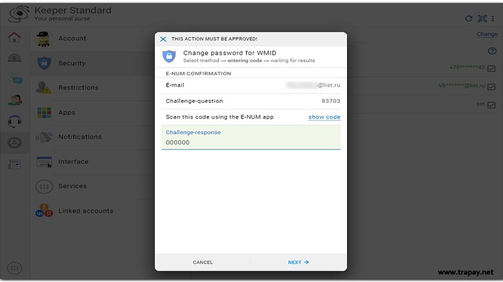Open the apps grid button at bottom-left
Viewport: 503px width, 282px height.
[x=14, y=268]
